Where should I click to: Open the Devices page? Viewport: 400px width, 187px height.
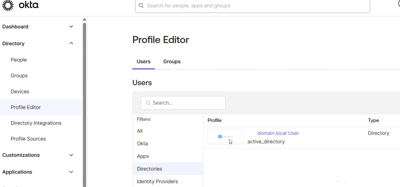point(20,91)
